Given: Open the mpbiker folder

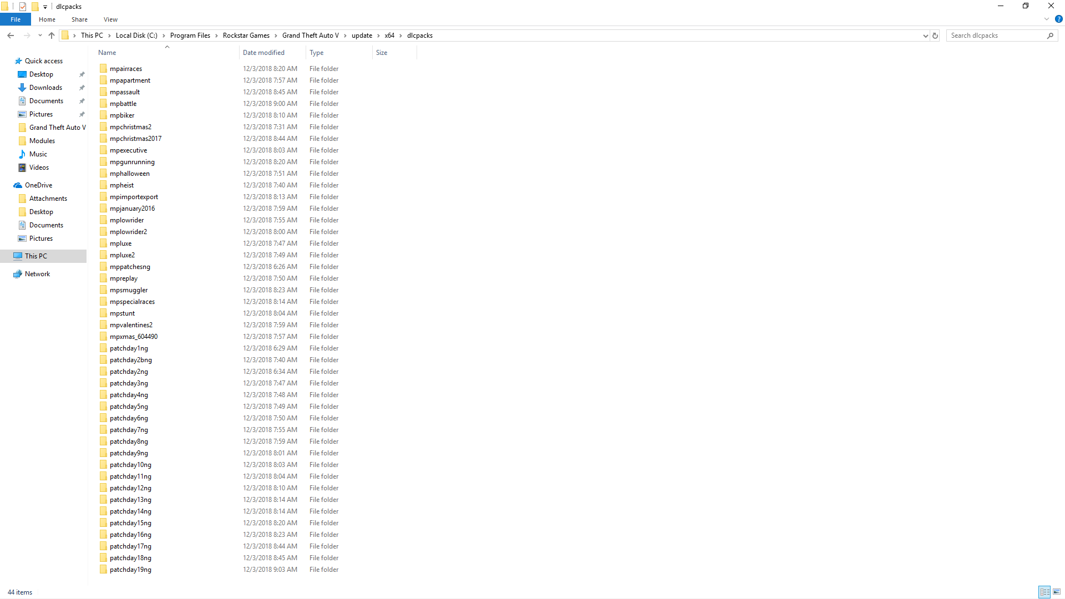Looking at the screenshot, I should pyautogui.click(x=122, y=115).
